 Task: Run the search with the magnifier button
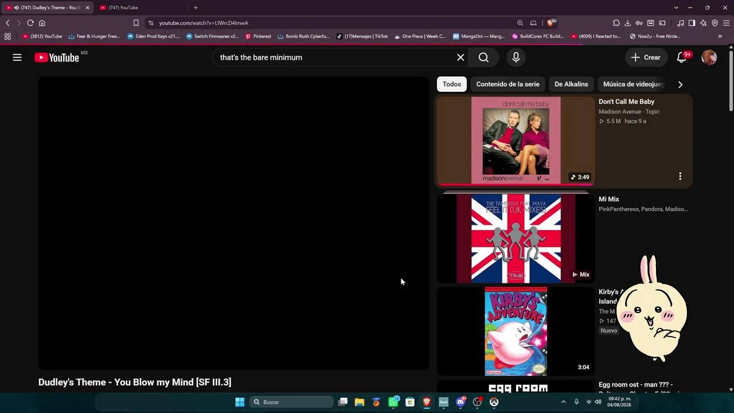point(483,57)
